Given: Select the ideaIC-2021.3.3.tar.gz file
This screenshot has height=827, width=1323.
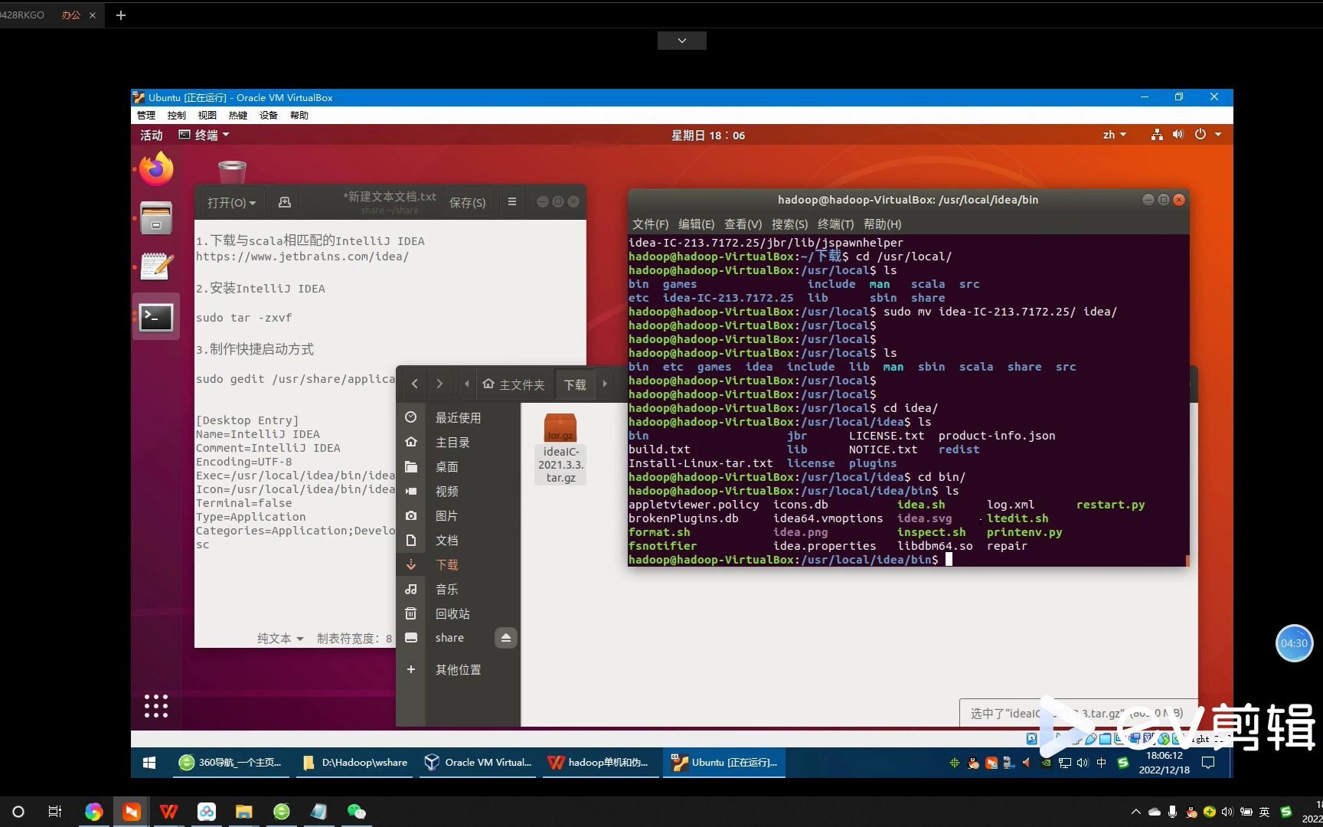Looking at the screenshot, I should (x=560, y=448).
